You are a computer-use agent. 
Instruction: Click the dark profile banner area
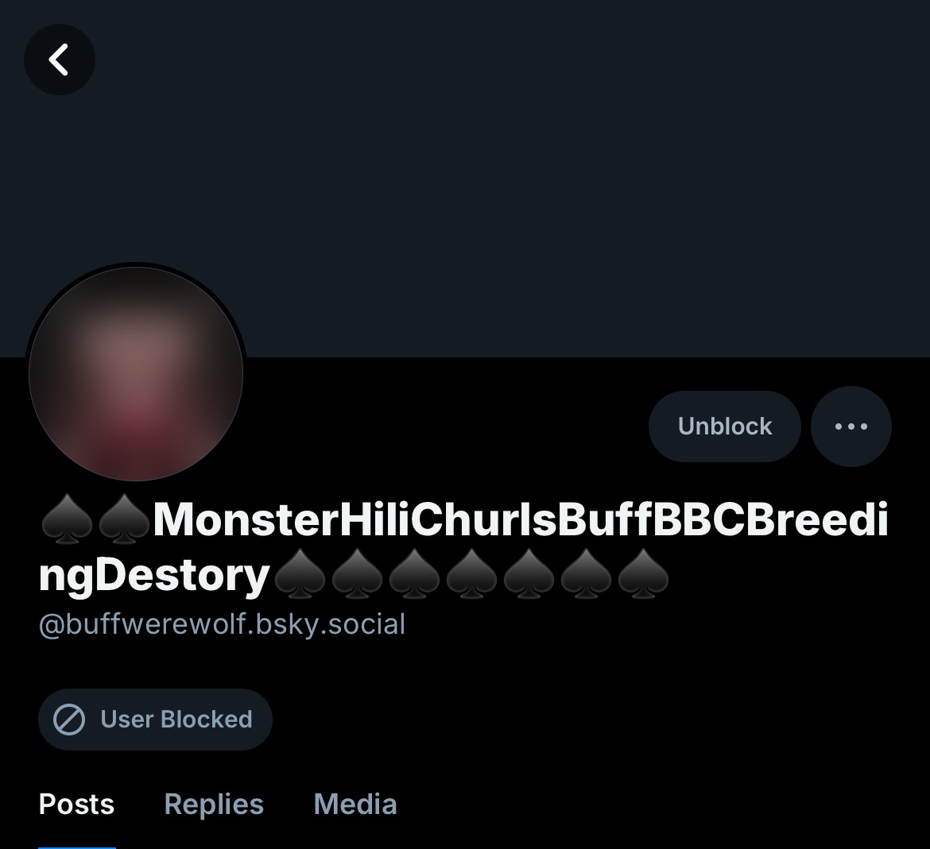509,175
